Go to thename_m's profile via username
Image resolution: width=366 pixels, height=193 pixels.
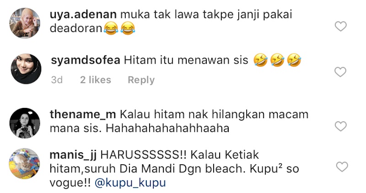(83, 114)
